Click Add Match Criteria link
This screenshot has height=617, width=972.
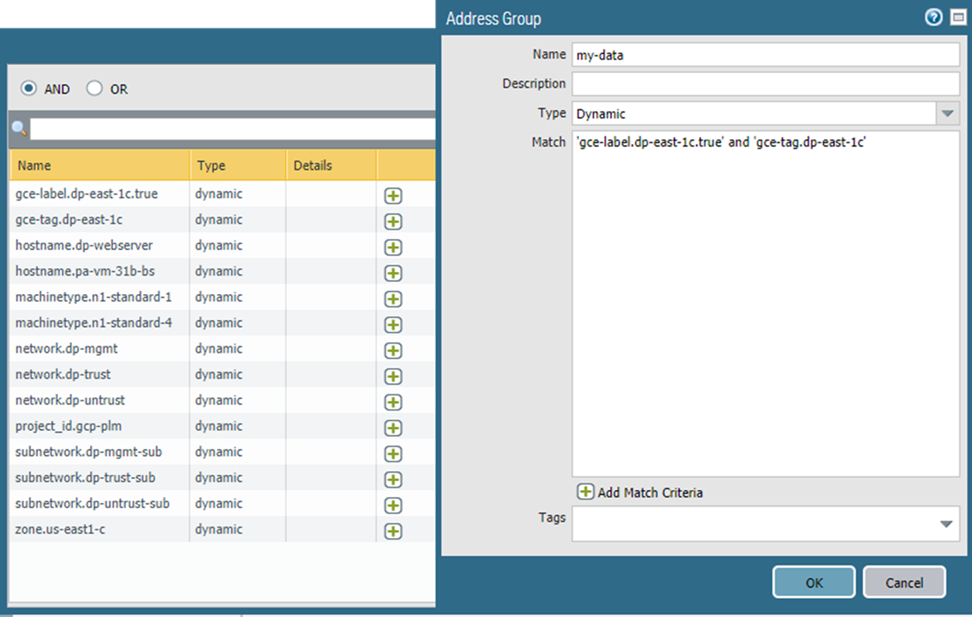pyautogui.click(x=640, y=493)
